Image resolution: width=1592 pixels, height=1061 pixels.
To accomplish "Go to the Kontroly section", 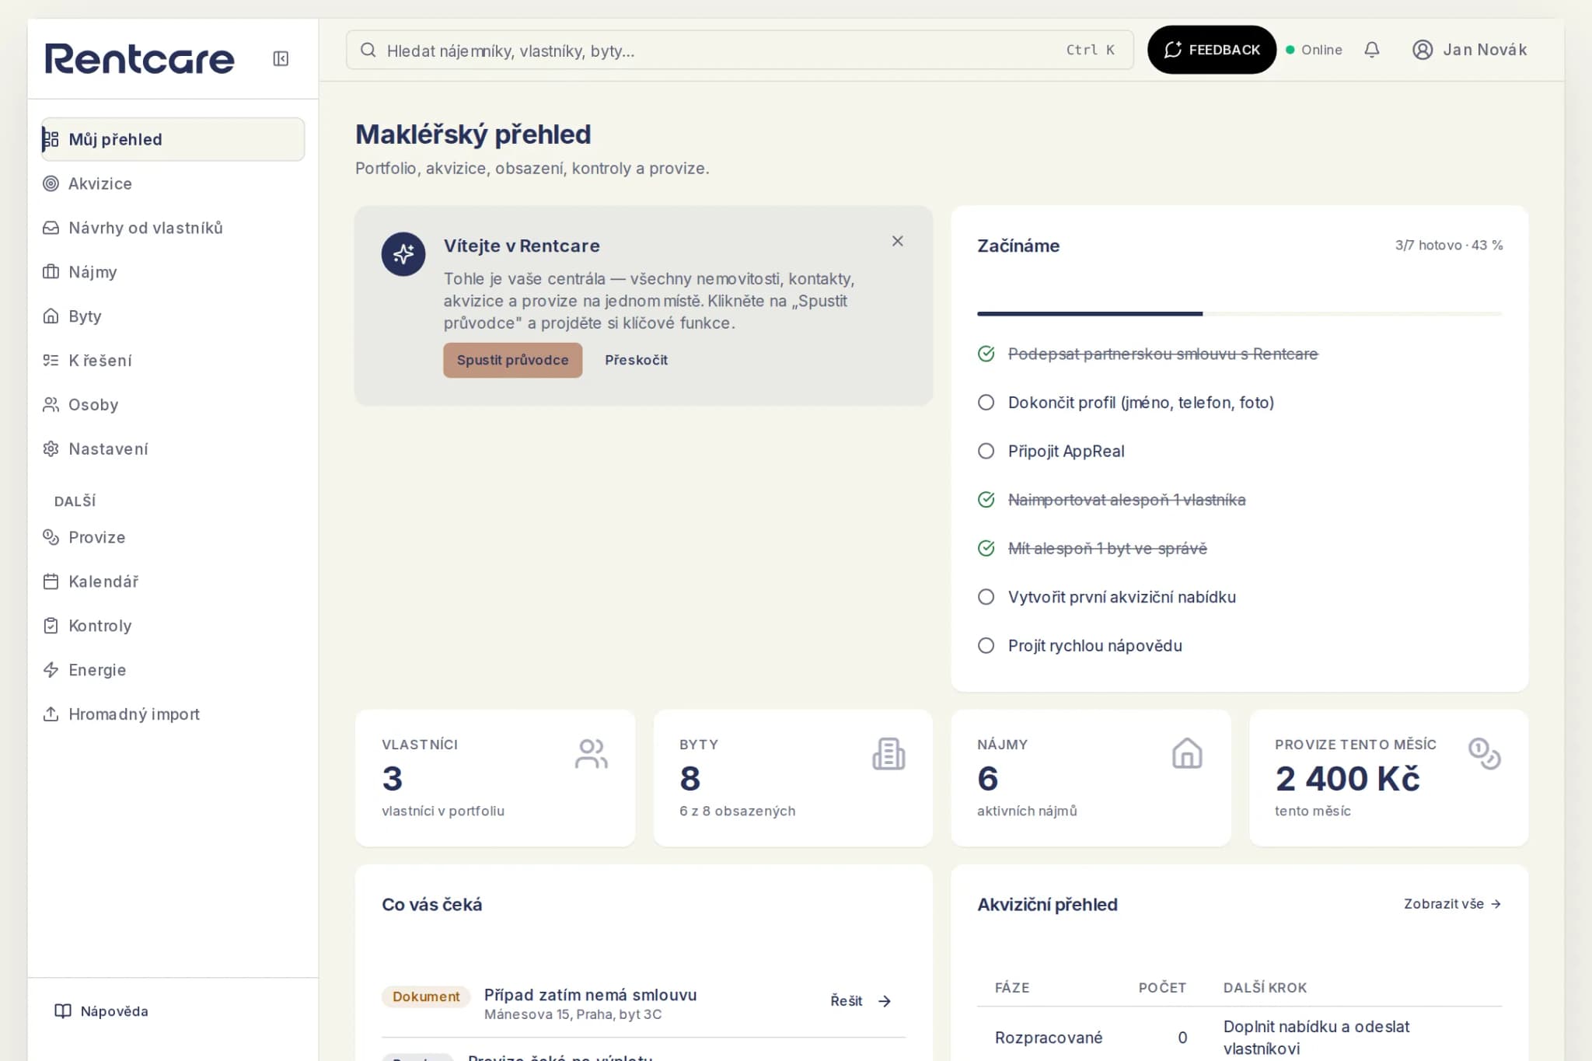I will tap(173, 626).
